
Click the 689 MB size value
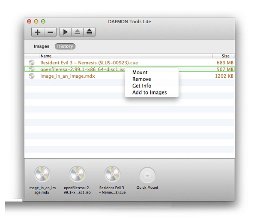pos(225,63)
